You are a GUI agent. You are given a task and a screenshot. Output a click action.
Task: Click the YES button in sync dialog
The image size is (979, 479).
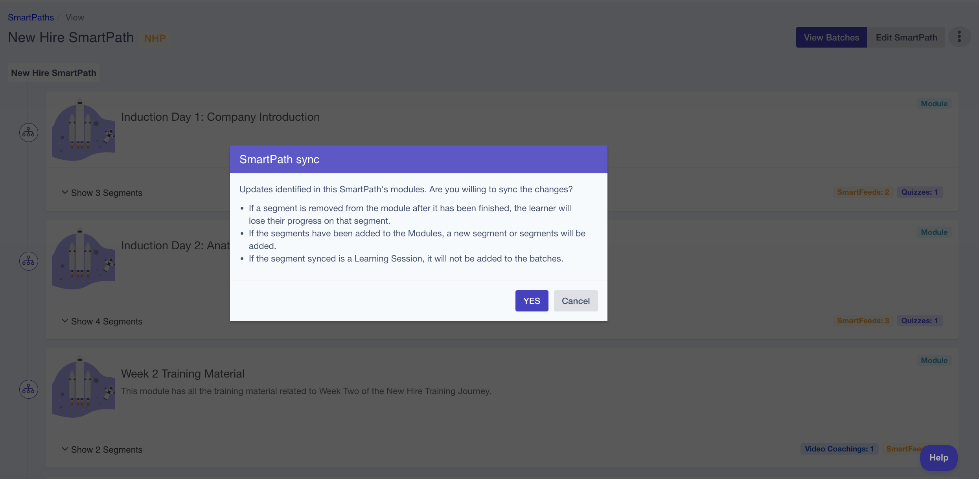click(x=532, y=301)
